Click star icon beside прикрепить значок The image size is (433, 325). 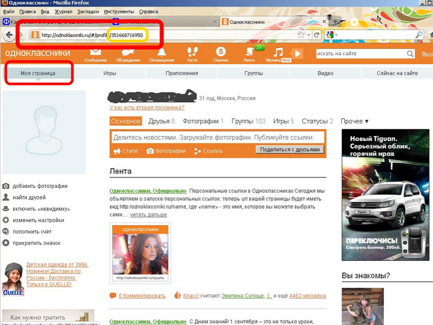tap(6, 243)
